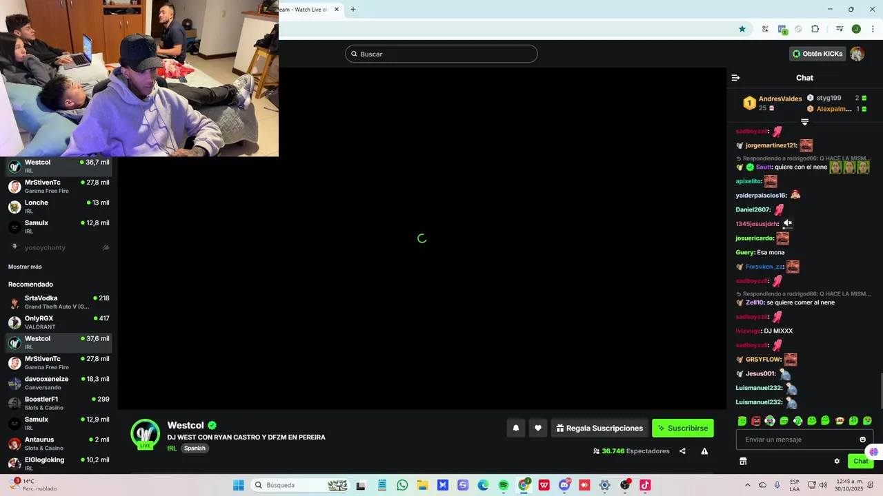Viewport: 883px width, 496px height.
Task: Click the sadboyzz8 username at top of chat
Action: coord(752,131)
